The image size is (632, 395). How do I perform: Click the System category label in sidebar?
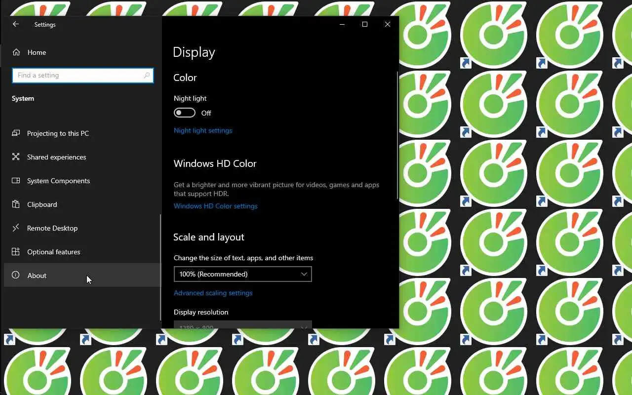(x=23, y=98)
